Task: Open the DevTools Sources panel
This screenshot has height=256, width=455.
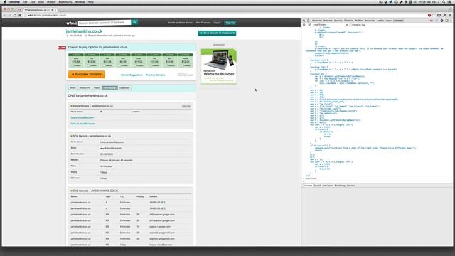Action: pos(338,21)
